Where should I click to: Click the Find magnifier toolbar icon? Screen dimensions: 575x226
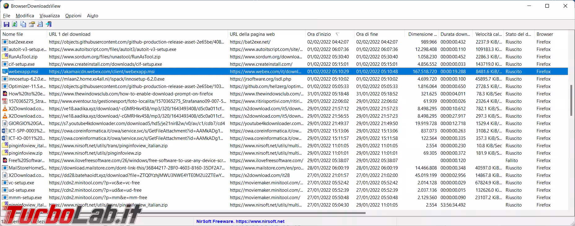(x=40, y=24)
